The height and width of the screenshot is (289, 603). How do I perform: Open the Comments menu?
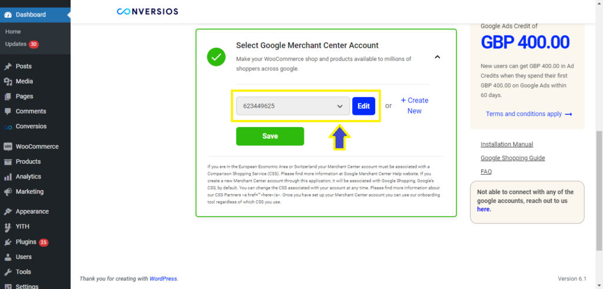click(x=35, y=111)
